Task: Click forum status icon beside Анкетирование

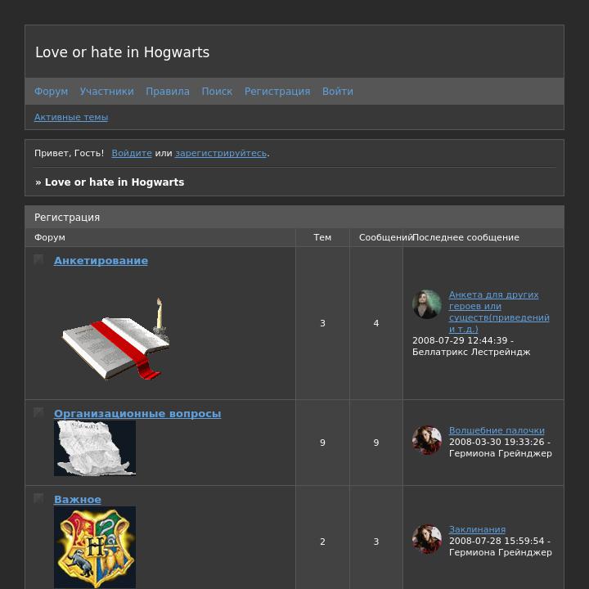Action: [x=38, y=259]
